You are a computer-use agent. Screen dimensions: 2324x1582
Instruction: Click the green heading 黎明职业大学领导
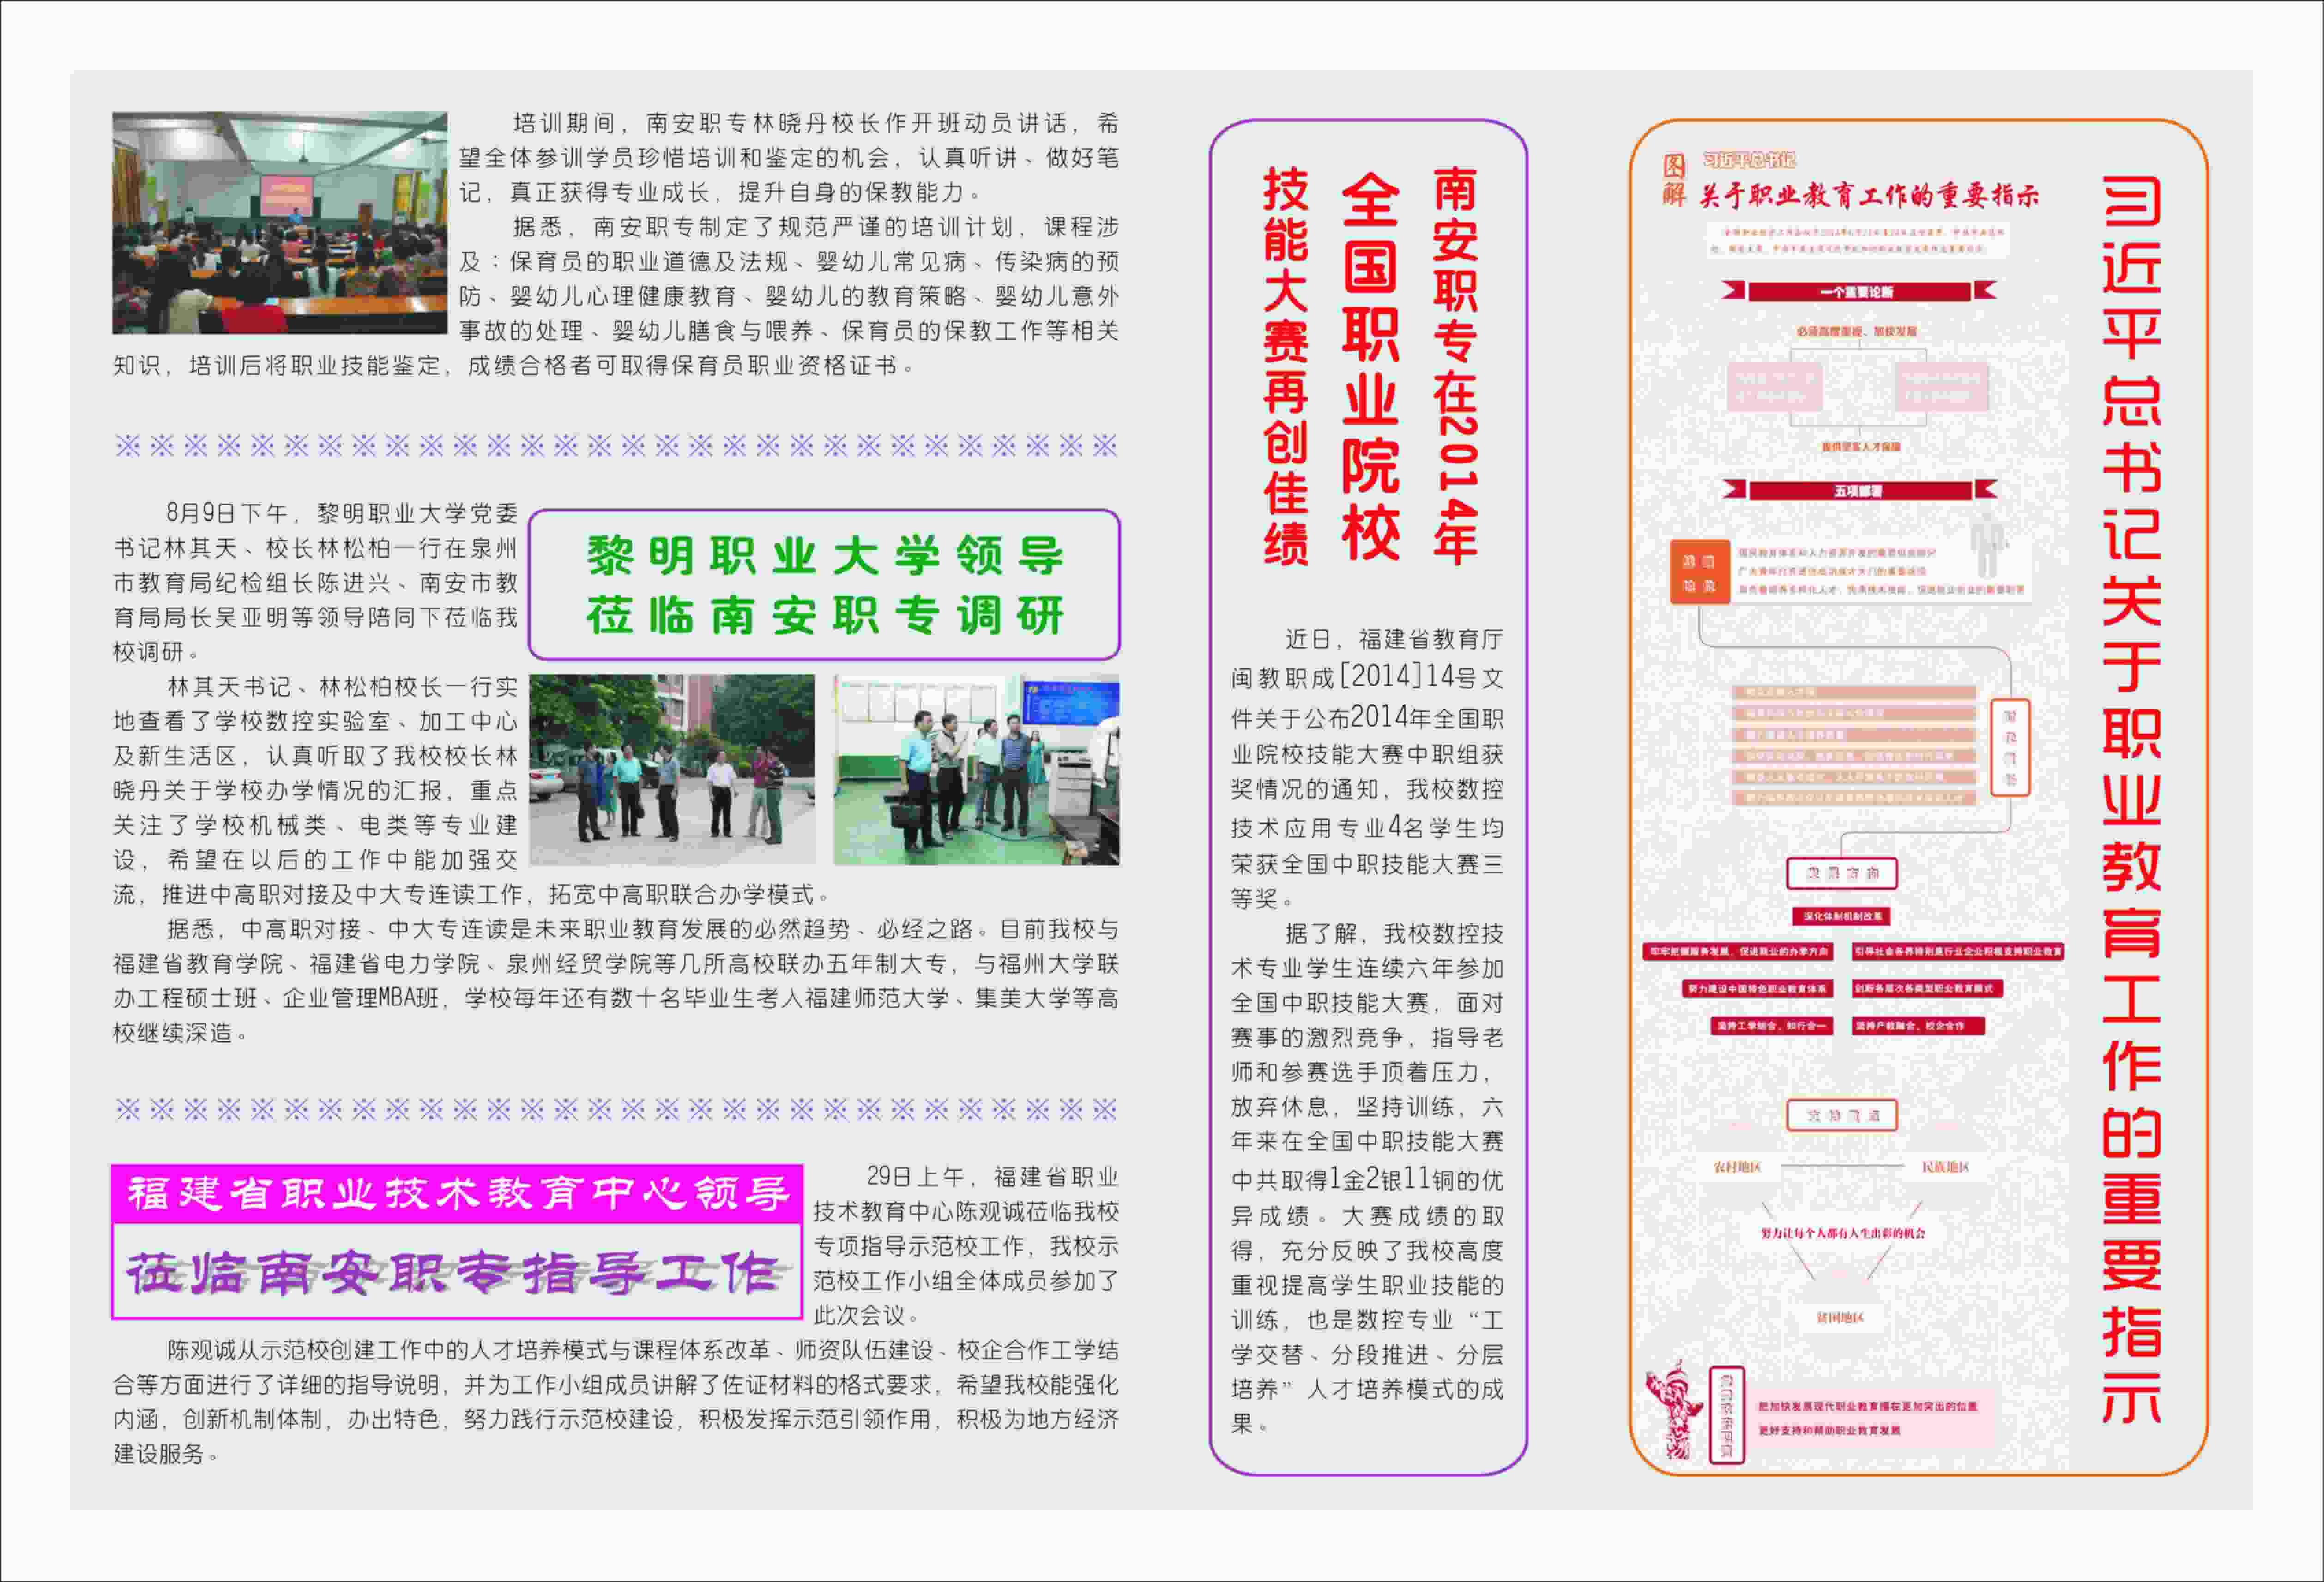tap(825, 556)
